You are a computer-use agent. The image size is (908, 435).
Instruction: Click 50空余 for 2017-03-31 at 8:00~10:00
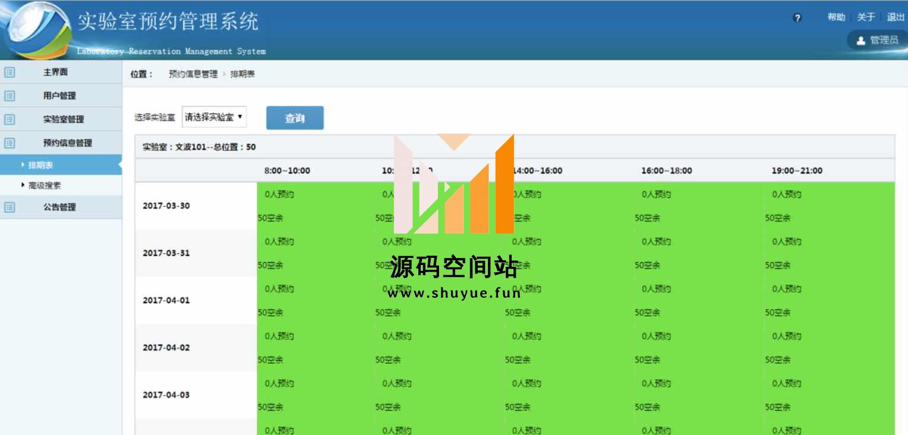[x=270, y=265]
